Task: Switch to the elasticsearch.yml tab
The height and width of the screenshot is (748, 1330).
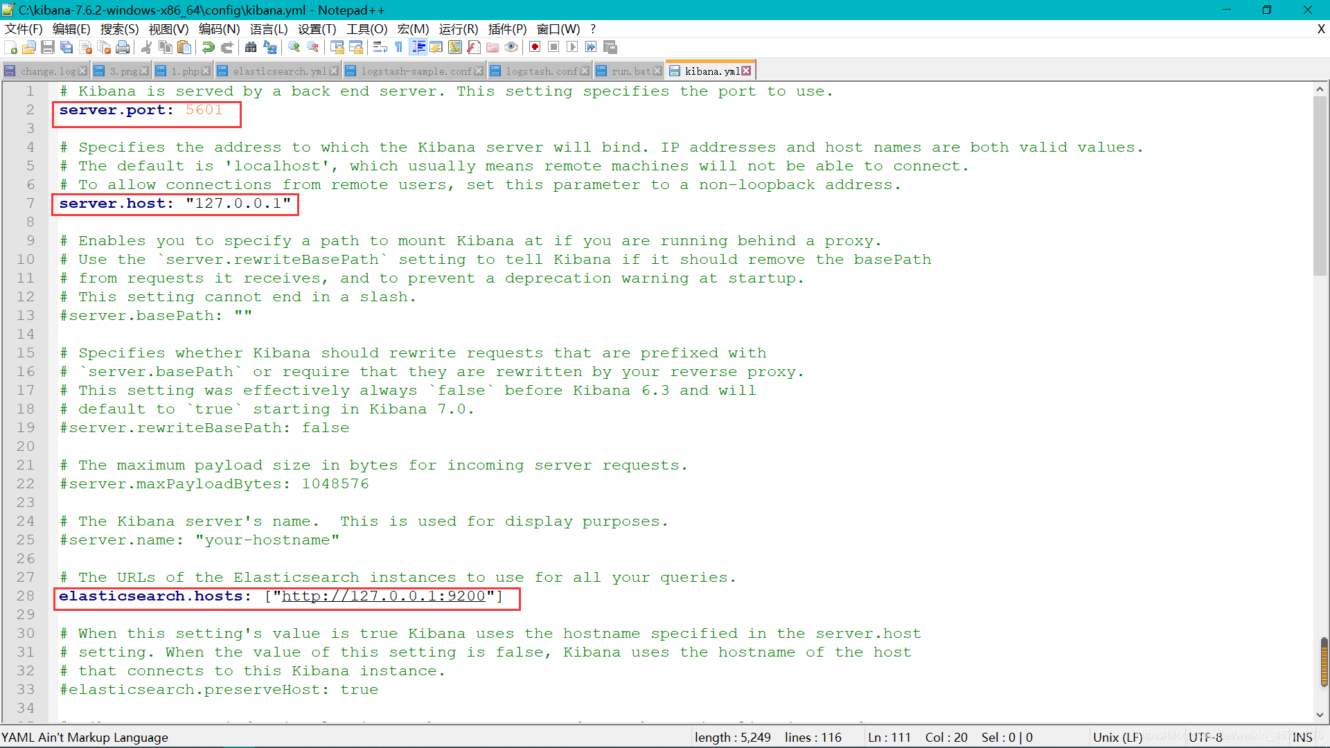Action: [x=279, y=71]
